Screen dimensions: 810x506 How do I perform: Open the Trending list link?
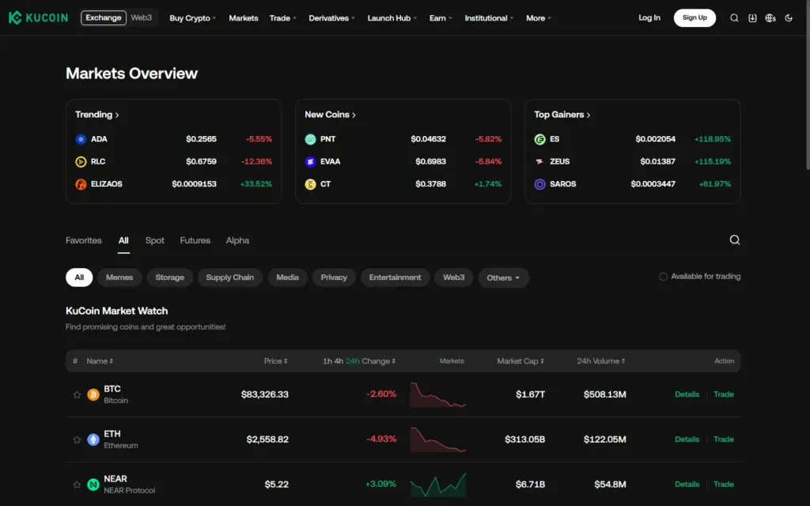(97, 115)
